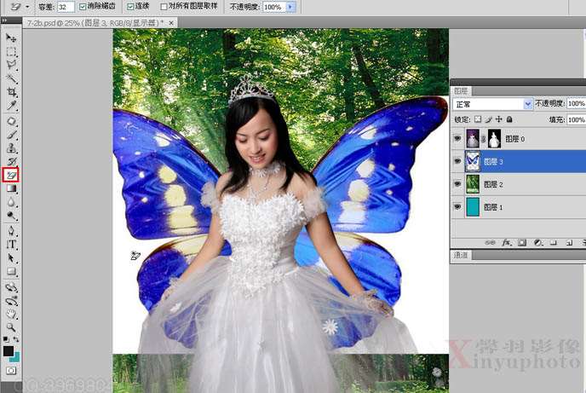Click the 容差 tolerance input field
Screen dimensions: 586x393
66,7
